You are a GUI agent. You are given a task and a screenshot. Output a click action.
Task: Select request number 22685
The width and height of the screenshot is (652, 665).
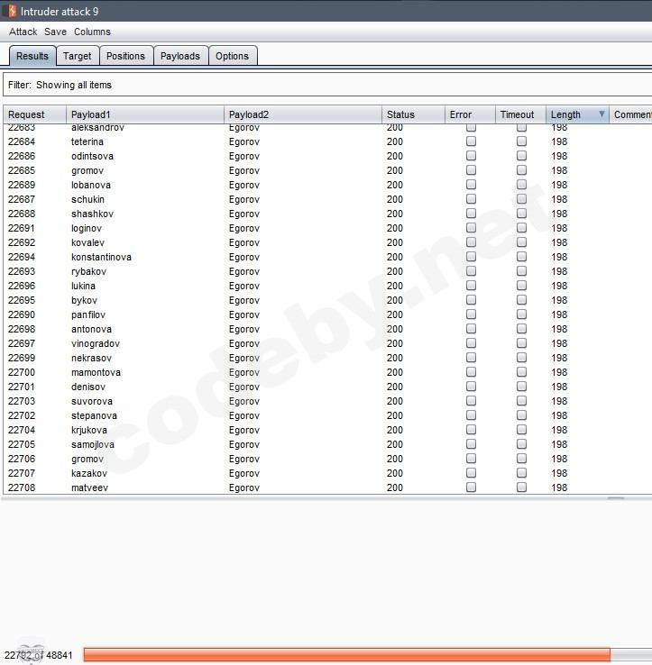tap(22, 170)
